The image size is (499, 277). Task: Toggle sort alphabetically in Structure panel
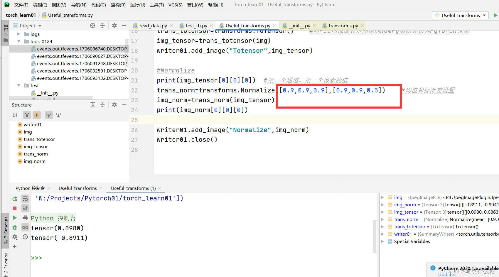pos(15,115)
